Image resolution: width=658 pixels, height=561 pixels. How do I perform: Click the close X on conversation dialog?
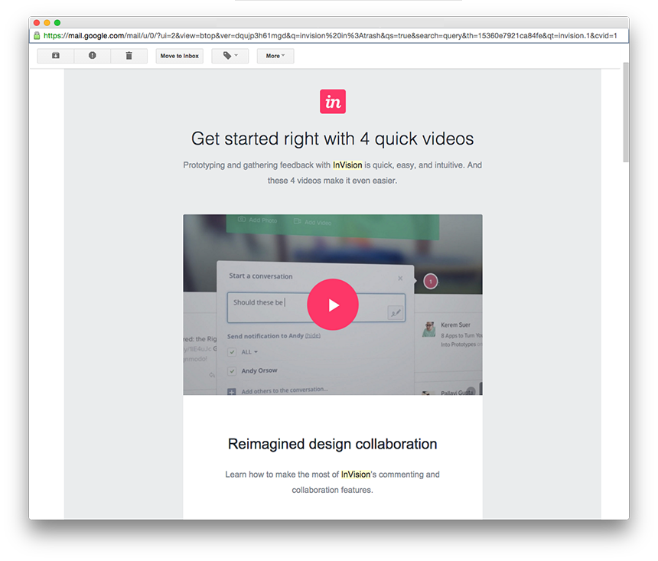[400, 278]
